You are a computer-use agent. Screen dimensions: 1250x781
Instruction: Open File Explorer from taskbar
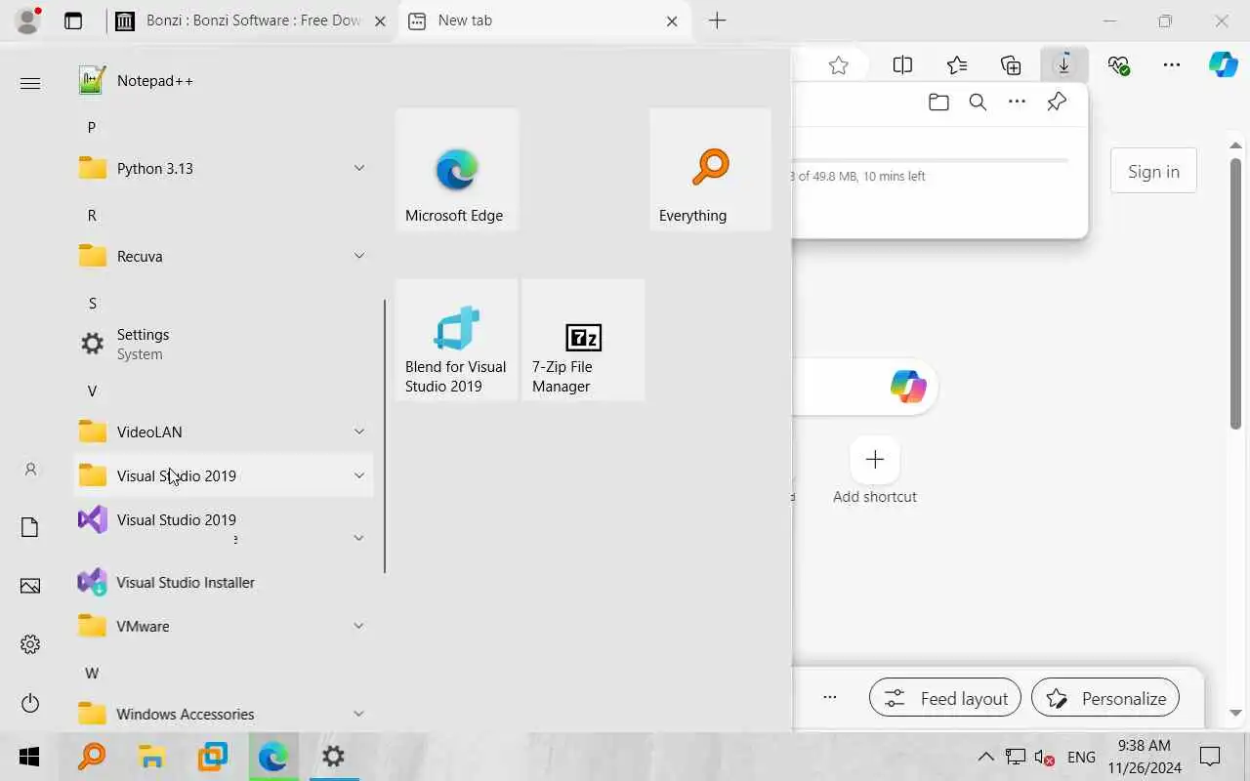tap(151, 757)
